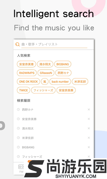
Task: Pick the TWICE tag
Action: coord(23,90)
